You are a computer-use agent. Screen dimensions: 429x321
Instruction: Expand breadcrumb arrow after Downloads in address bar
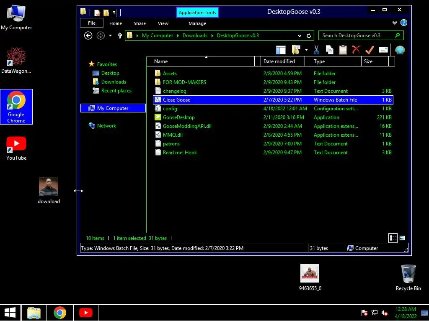[x=212, y=36]
